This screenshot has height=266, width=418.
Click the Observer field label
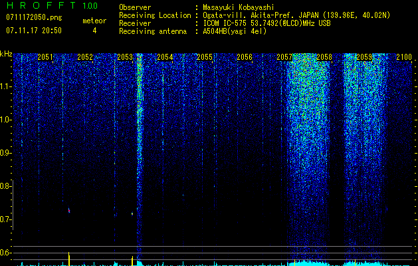point(135,7)
